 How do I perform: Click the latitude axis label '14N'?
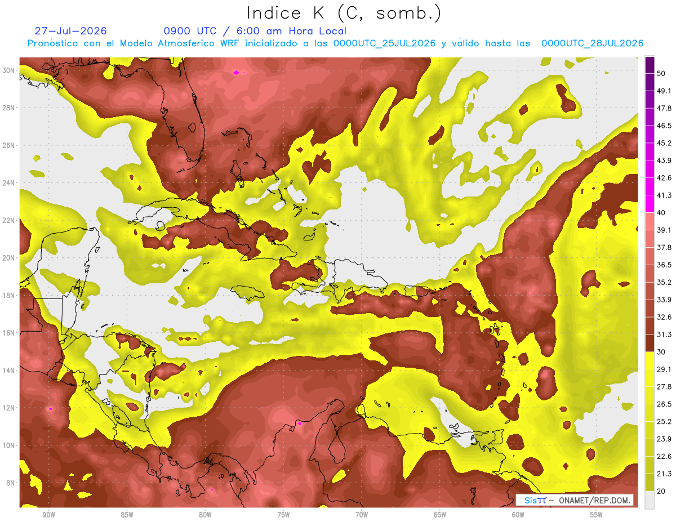(x=8, y=370)
